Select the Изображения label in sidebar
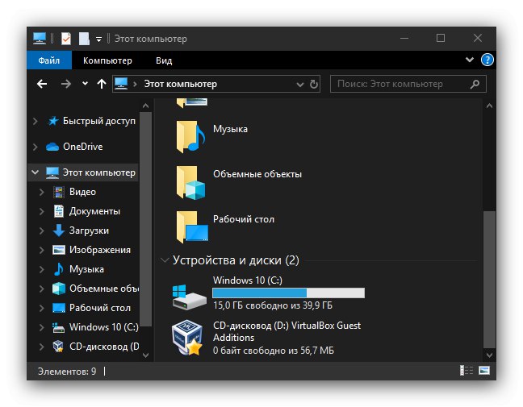 [x=100, y=250]
